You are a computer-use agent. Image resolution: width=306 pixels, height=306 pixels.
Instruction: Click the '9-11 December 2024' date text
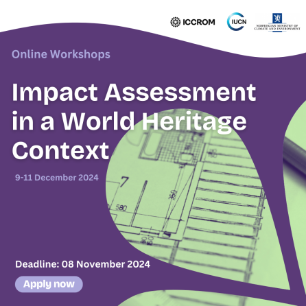pos(57,178)
